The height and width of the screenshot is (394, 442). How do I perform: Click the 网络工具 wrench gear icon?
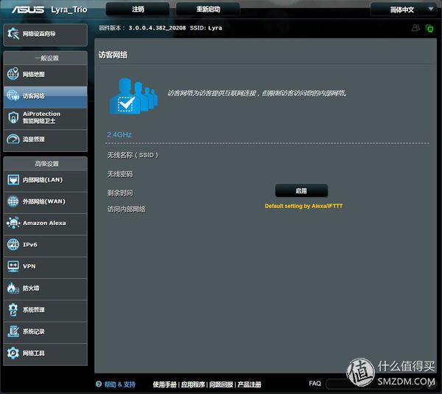[13, 353]
